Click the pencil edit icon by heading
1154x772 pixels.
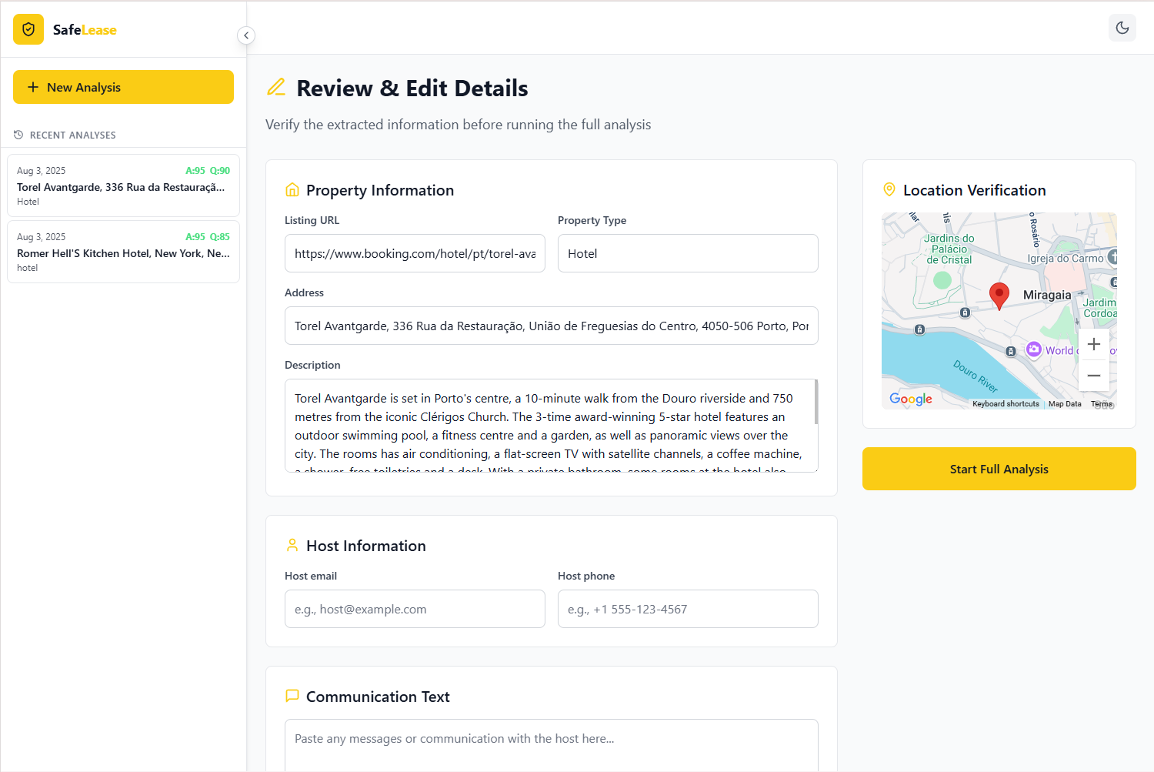(x=276, y=87)
